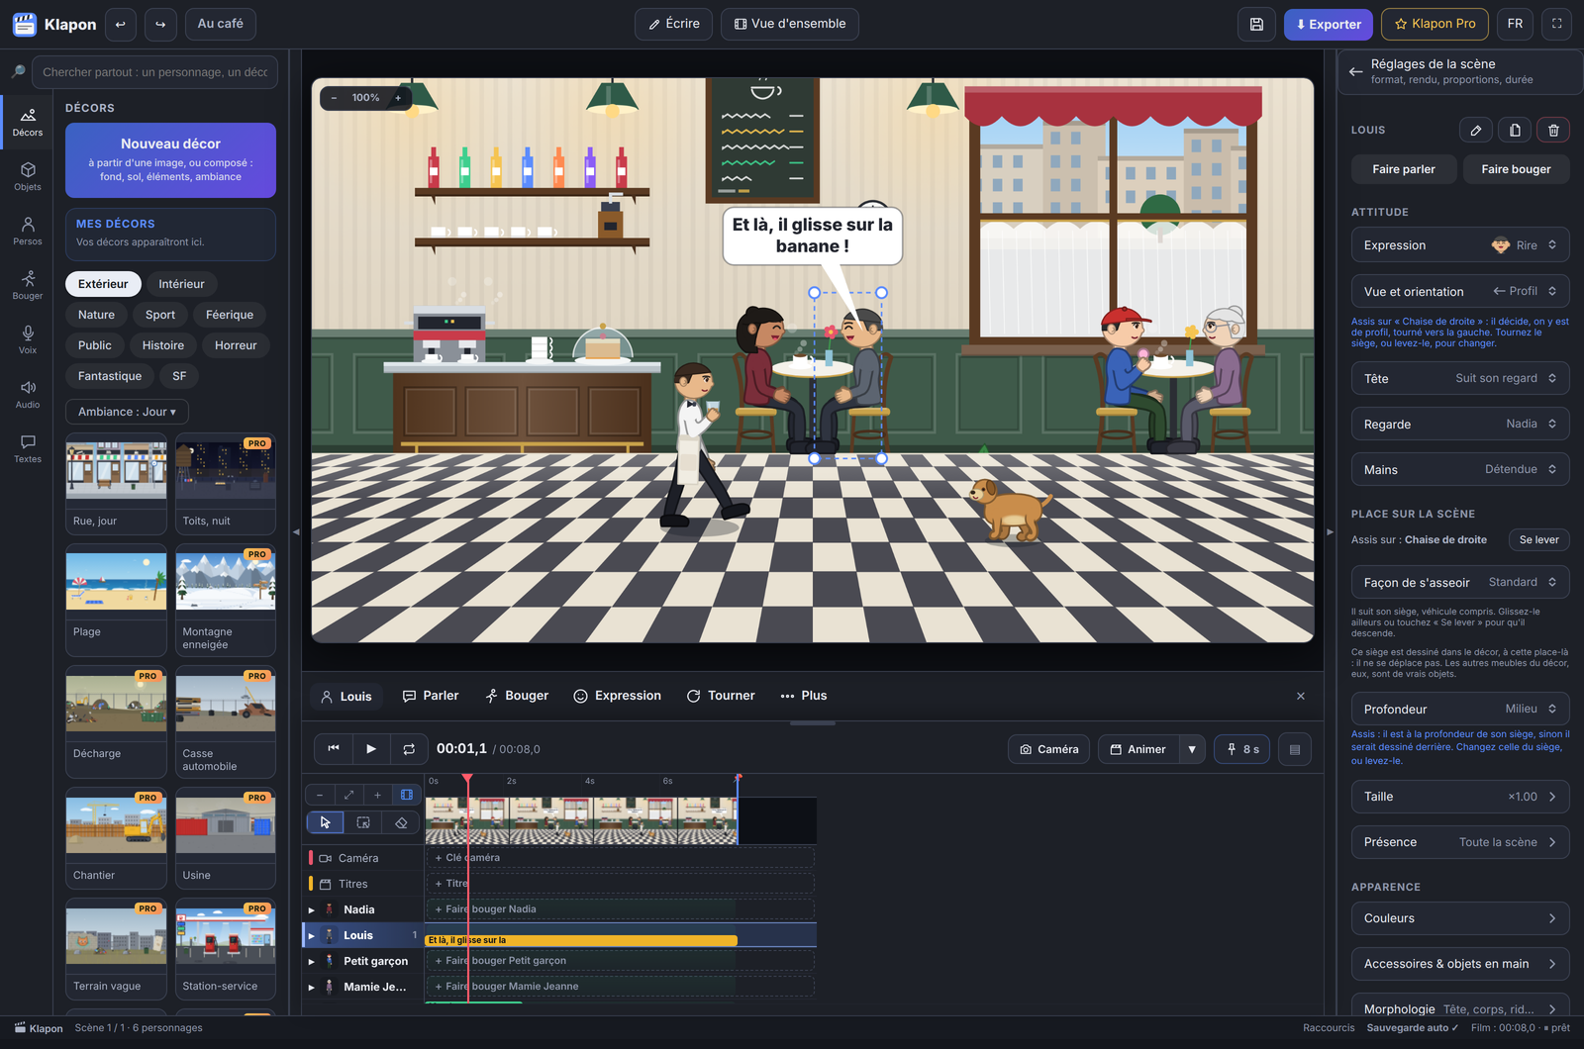Click the Se lever button
Screen dimensions: 1584x1049
click(x=1539, y=539)
